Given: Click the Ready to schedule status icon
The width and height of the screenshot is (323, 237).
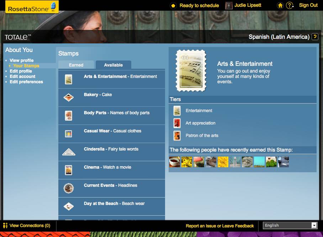Looking at the screenshot, I should click(173, 6).
